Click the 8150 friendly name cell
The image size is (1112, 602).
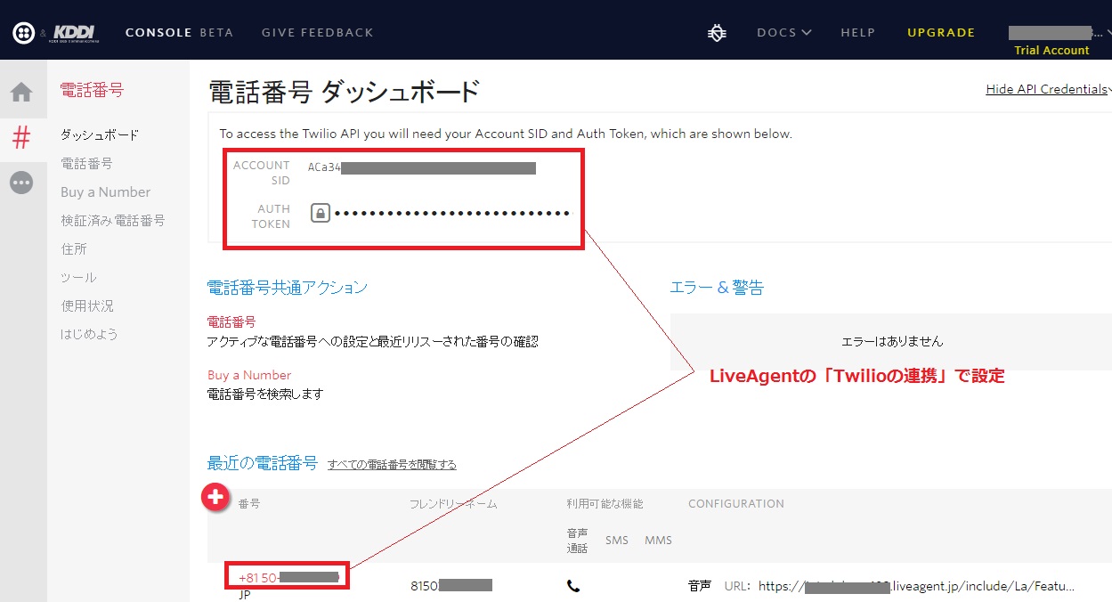point(451,586)
